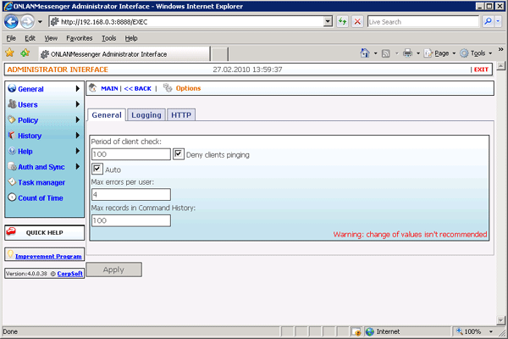The image size is (508, 339).
Task: Click the globe icon beside General
Action: [x=12, y=88]
